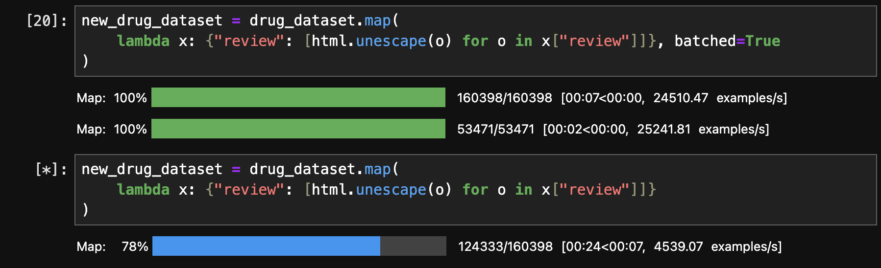
Task: Click the 53471/53471 progress count text
Action: pyautogui.click(x=495, y=129)
